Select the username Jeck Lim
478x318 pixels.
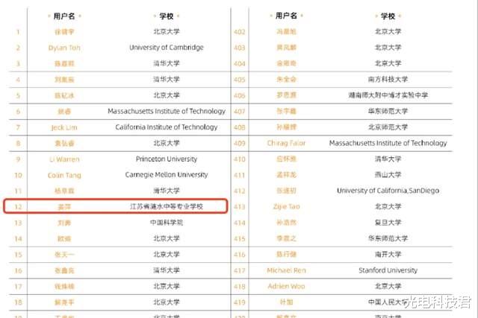(x=64, y=127)
